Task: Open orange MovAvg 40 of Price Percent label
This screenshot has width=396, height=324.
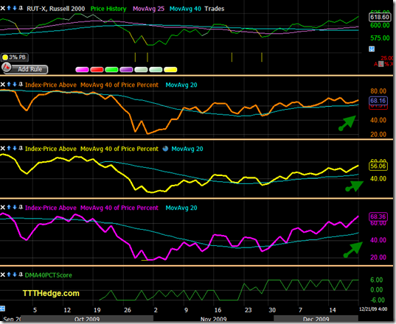Action: coord(119,85)
